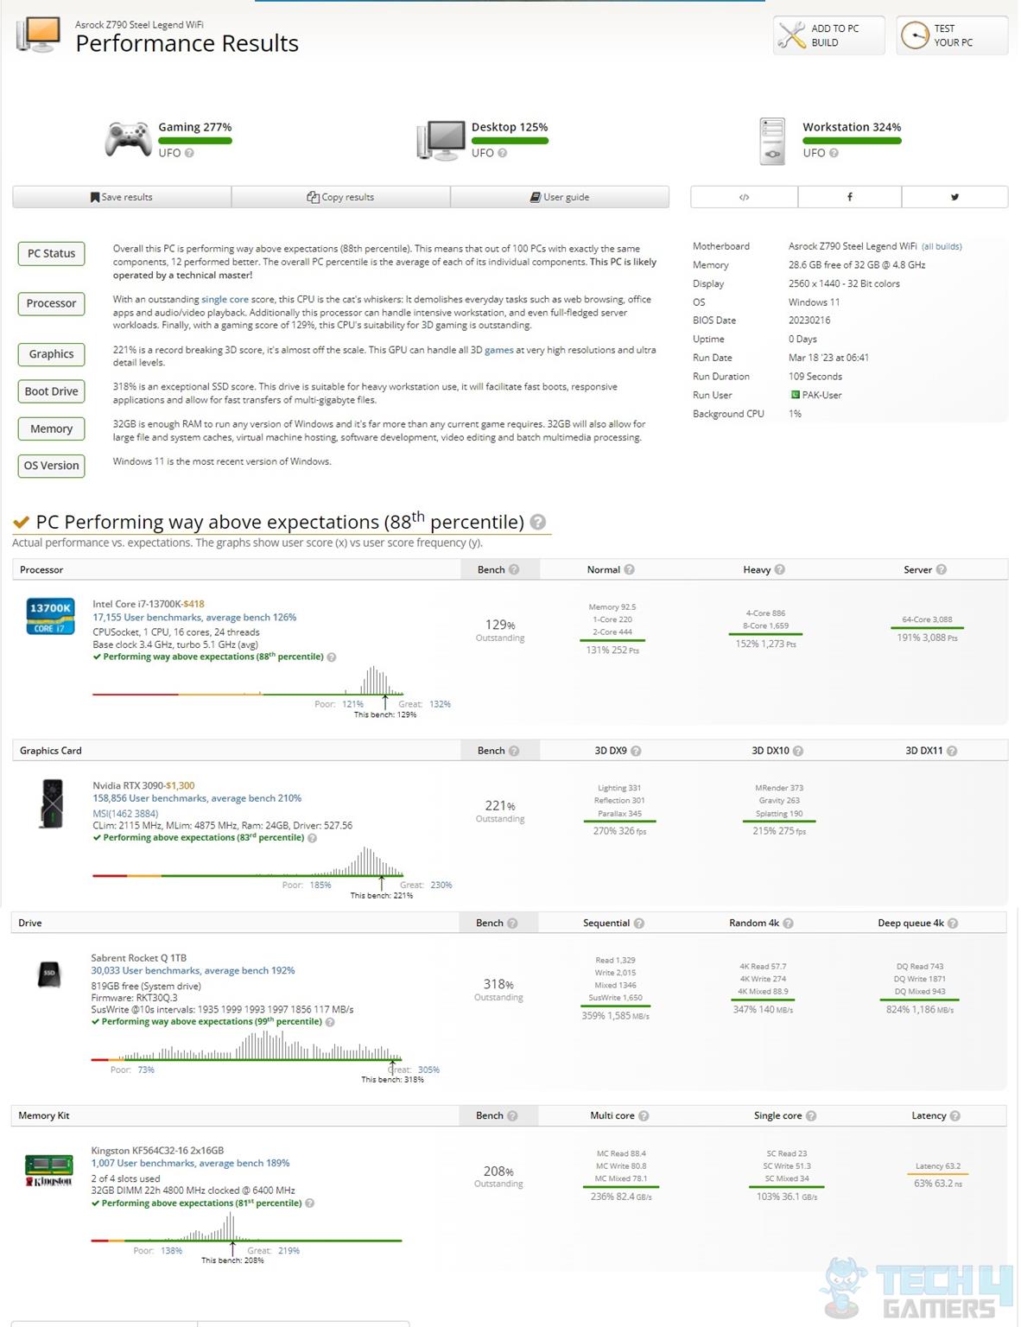Select the OS Version button
This screenshot has height=1327, width=1021.
51,466
